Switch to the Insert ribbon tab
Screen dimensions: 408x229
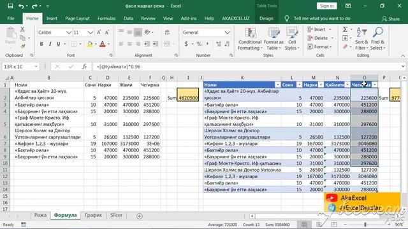coord(52,18)
